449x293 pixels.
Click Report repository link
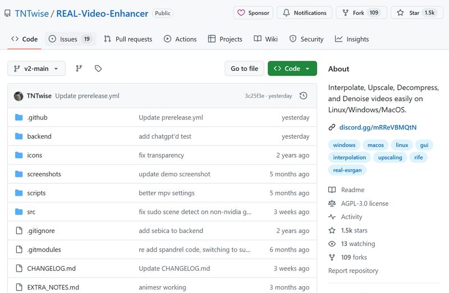click(x=353, y=271)
